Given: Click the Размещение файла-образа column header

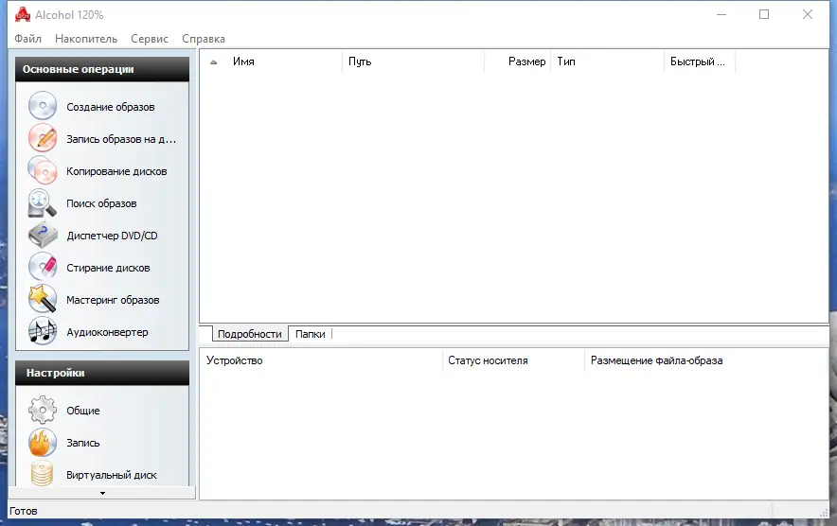Looking at the screenshot, I should [x=705, y=360].
